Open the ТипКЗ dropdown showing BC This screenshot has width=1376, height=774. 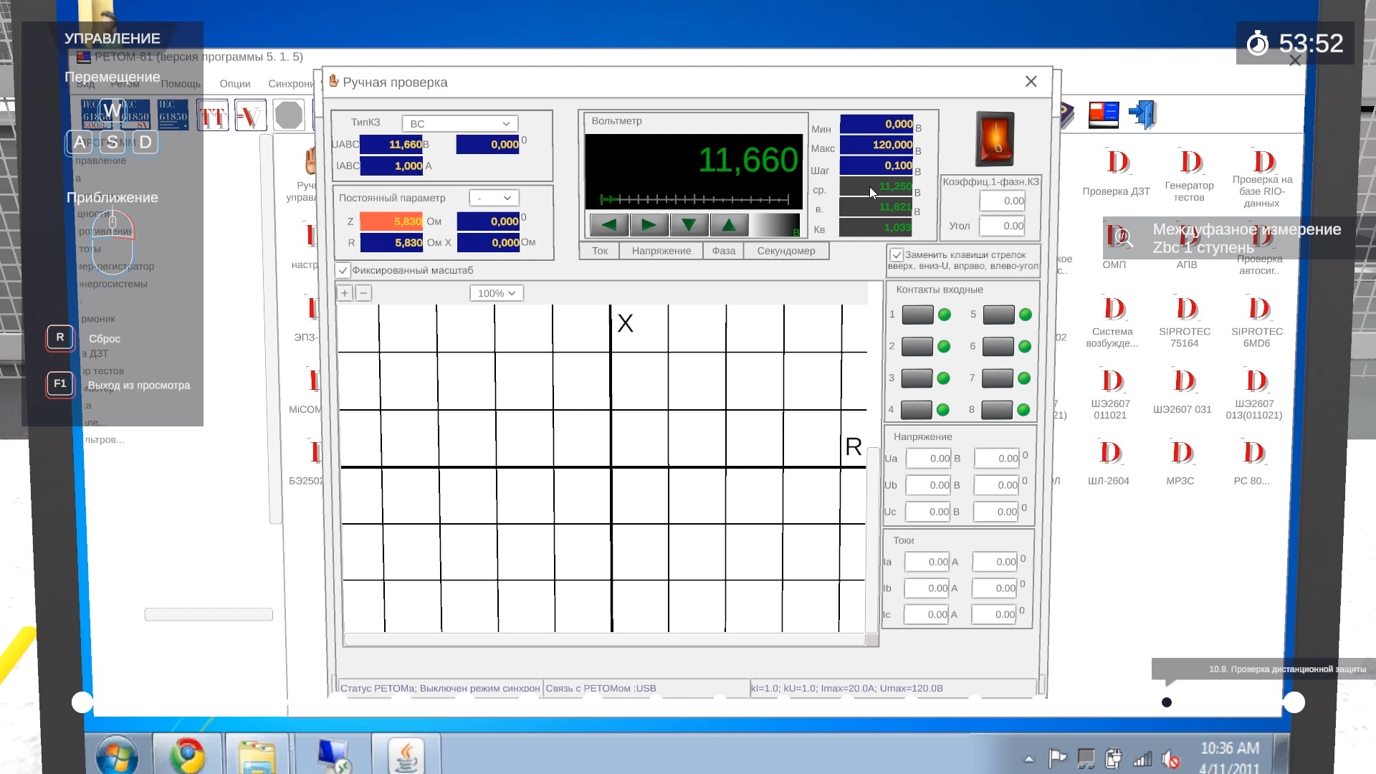(459, 124)
